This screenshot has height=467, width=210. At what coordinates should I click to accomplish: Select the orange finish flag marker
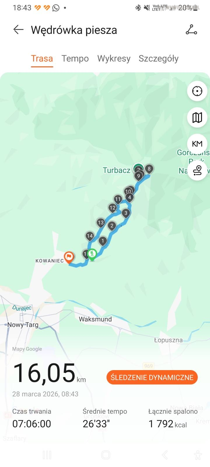click(69, 257)
